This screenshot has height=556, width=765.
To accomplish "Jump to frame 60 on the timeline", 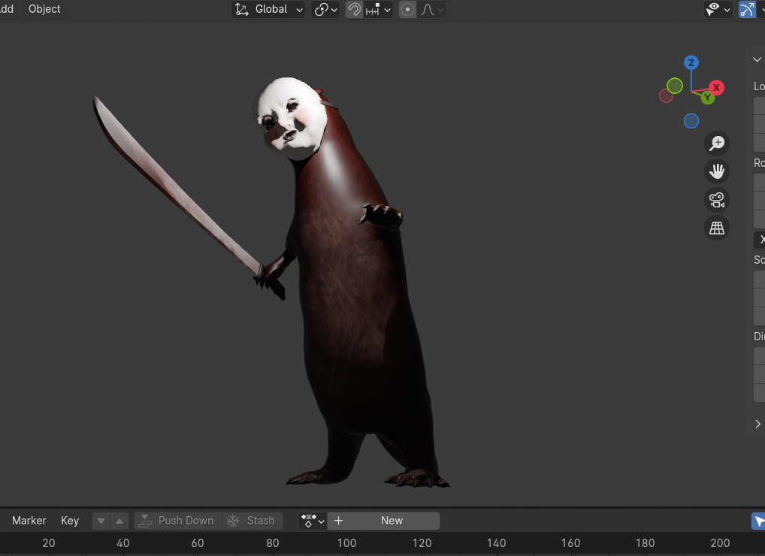I will (198, 543).
